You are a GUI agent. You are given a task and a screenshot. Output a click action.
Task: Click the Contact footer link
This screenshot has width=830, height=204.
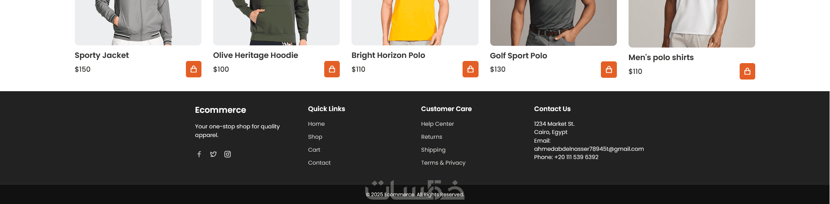(319, 163)
